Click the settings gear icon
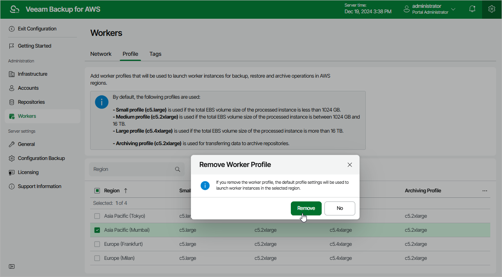 pos(491,9)
